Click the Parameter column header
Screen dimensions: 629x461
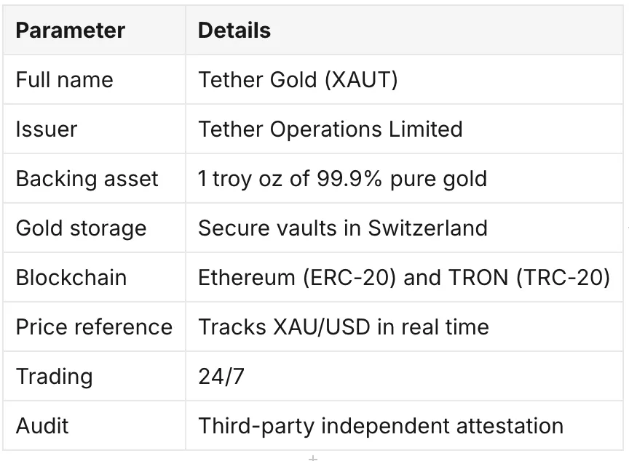coord(94,30)
